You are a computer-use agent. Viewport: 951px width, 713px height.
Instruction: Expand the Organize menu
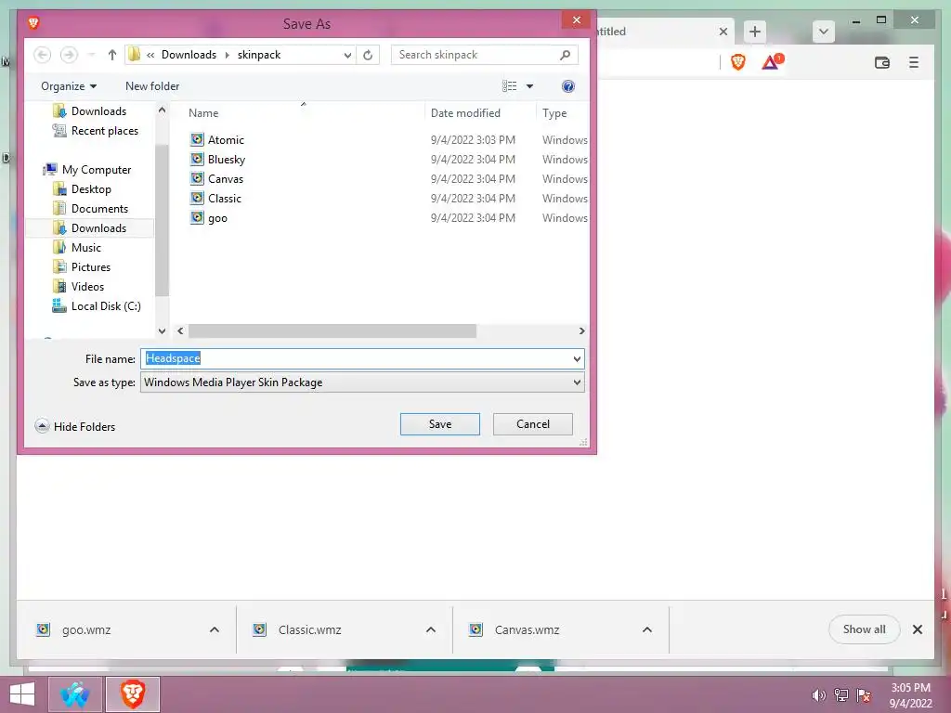[x=69, y=86]
